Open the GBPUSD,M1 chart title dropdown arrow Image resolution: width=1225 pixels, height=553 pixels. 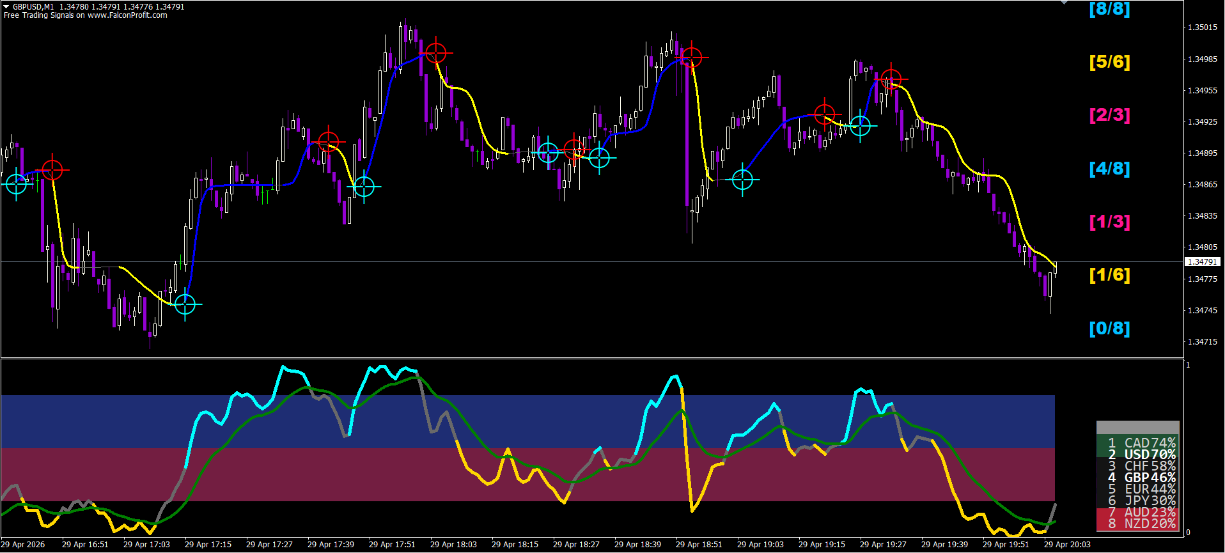6,6
